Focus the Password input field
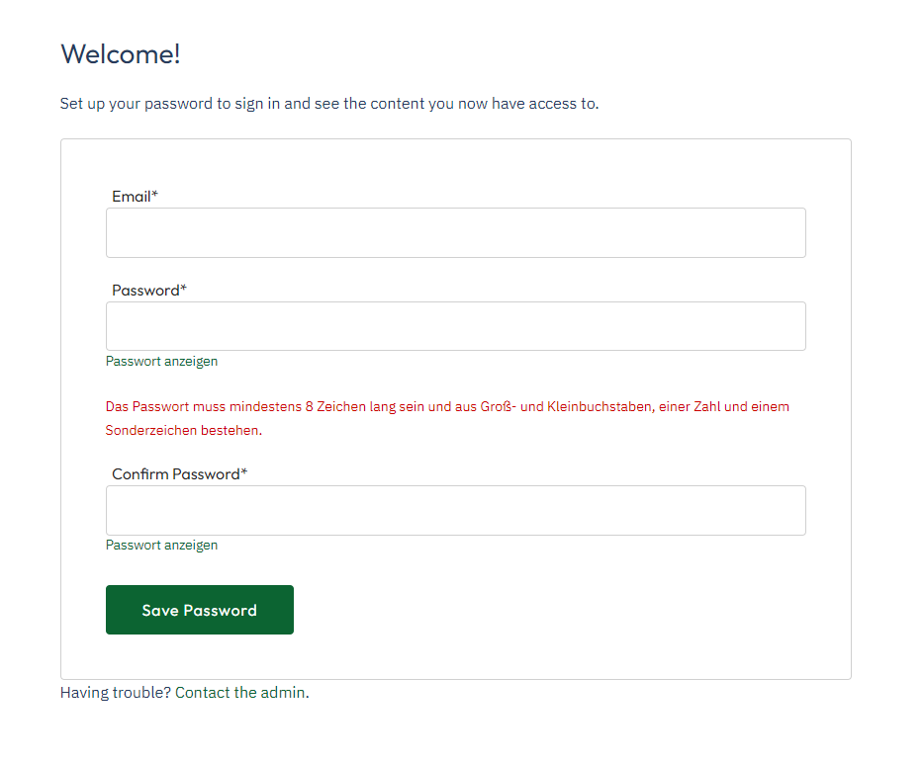This screenshot has width=924, height=762. click(455, 325)
